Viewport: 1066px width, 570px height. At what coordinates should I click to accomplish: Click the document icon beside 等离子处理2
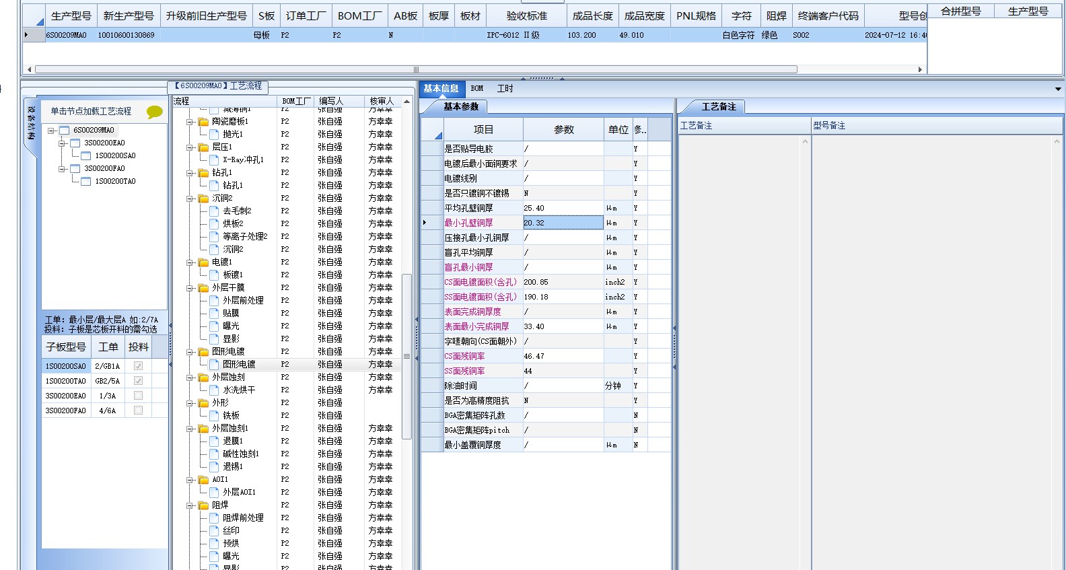(214, 237)
